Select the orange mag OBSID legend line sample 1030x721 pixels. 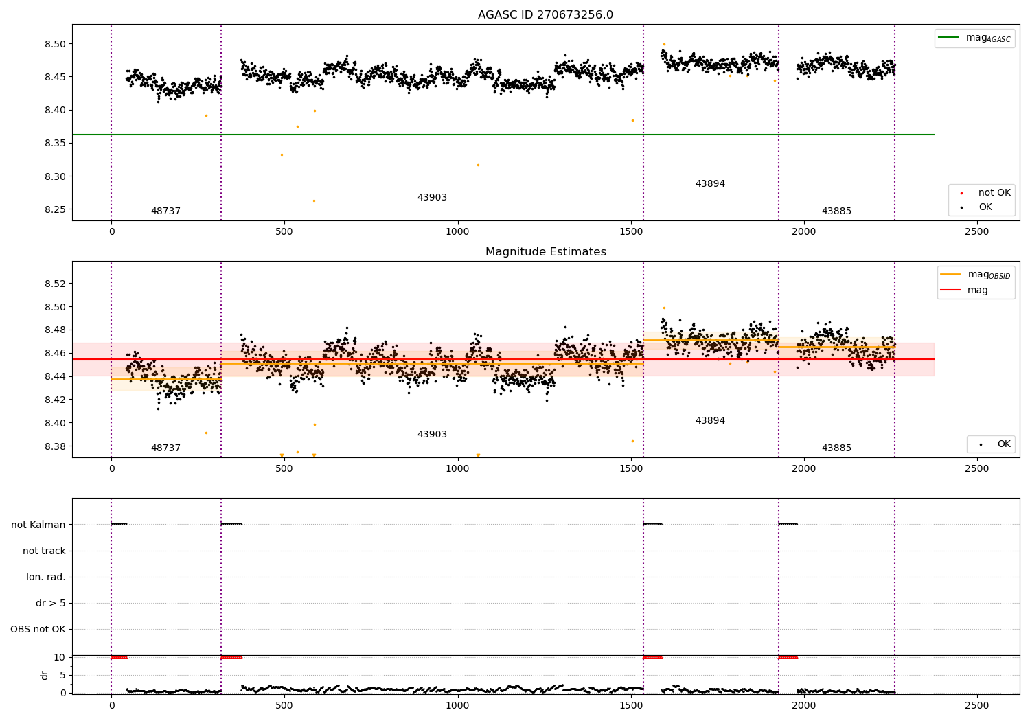951,275
